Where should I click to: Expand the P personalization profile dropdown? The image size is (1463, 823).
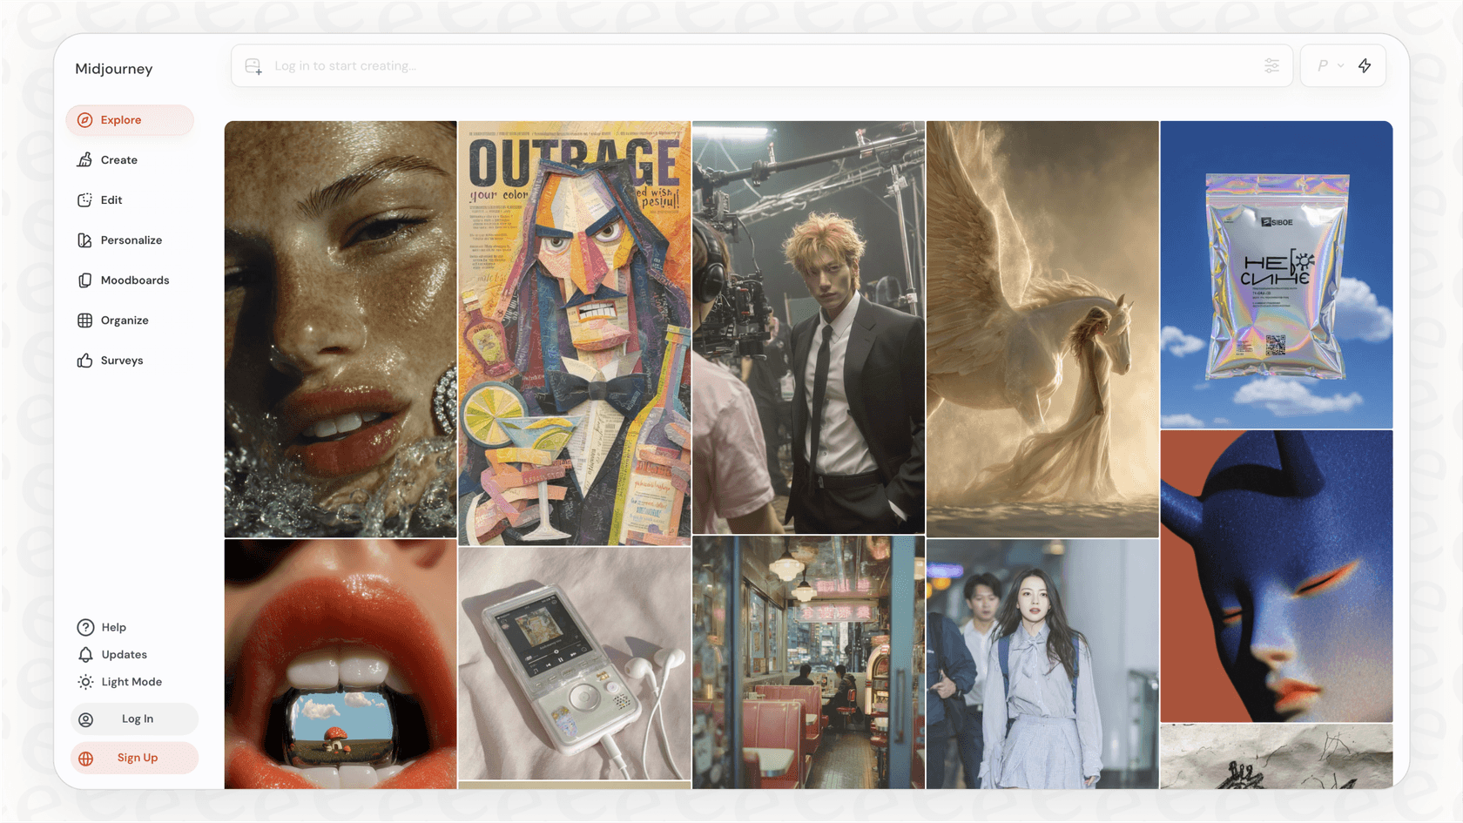click(x=1327, y=65)
